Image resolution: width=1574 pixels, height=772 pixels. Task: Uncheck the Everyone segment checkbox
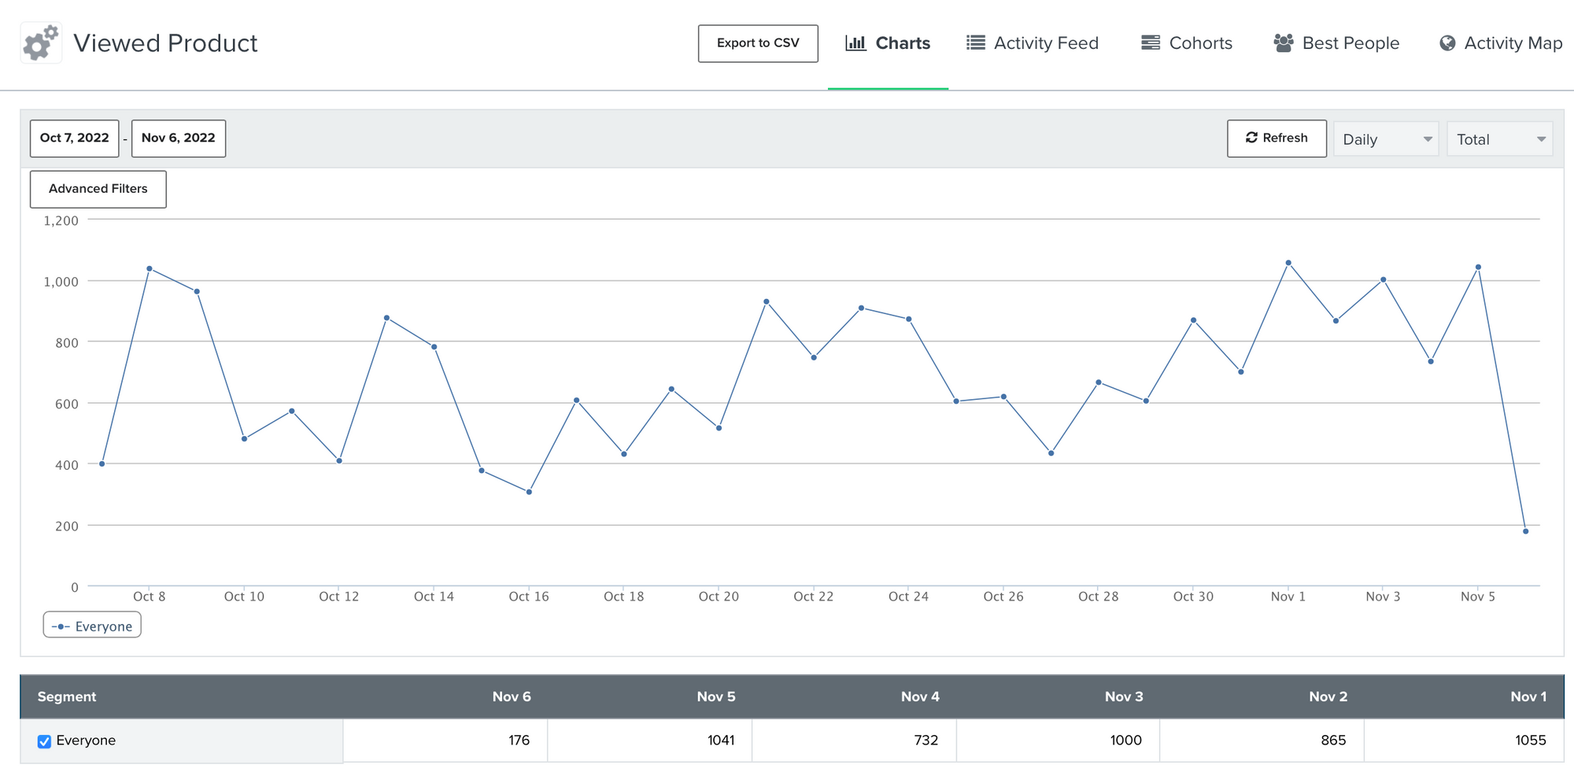[44, 741]
